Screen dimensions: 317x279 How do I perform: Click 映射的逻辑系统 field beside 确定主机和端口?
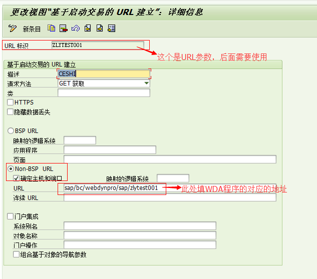[173, 178]
